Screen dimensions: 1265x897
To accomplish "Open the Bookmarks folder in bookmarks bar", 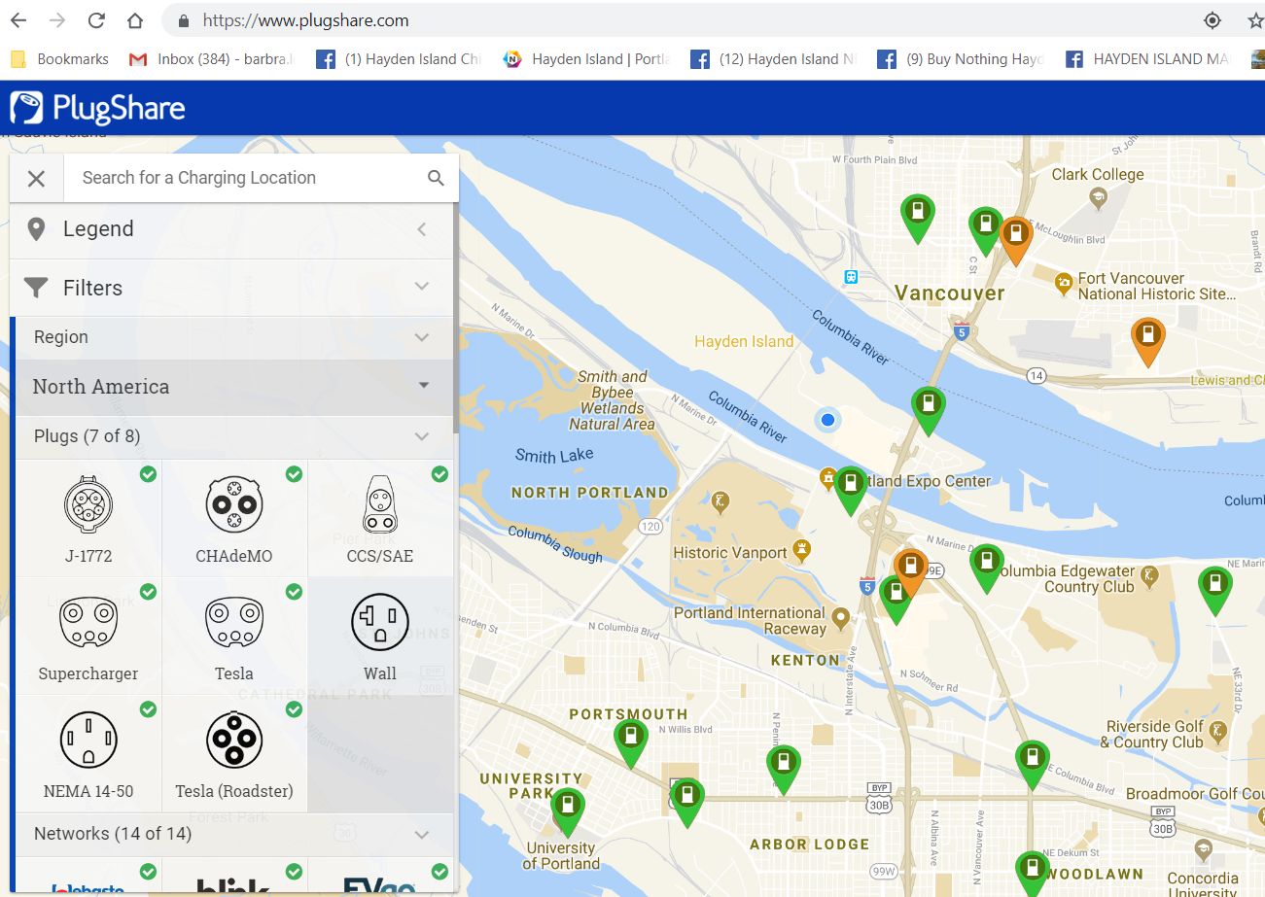I will click(59, 59).
